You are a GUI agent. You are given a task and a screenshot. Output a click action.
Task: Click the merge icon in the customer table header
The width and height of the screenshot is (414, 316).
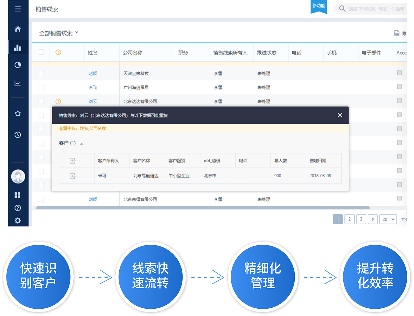point(73,161)
